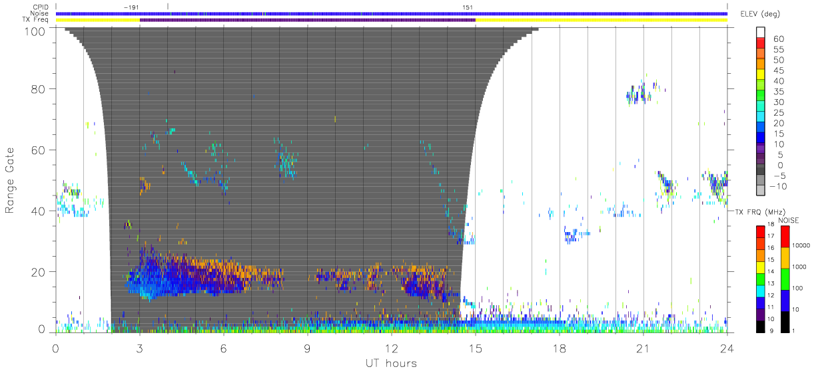This screenshot has width=818, height=377.
Task: Click the yellow 14–15 MHz TX FRQ swatch
Action: tap(761, 267)
